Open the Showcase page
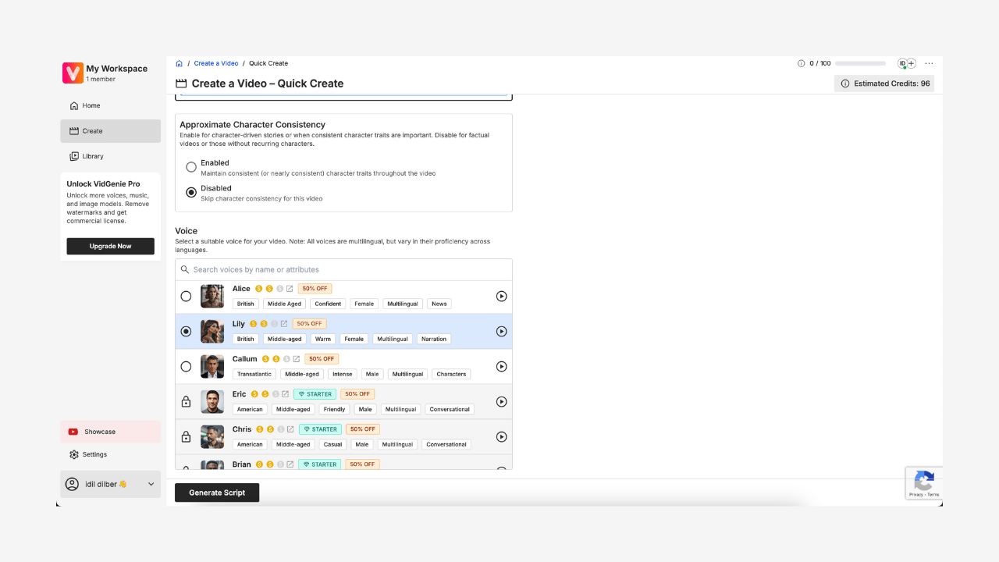The height and width of the screenshot is (562, 999). point(110,432)
